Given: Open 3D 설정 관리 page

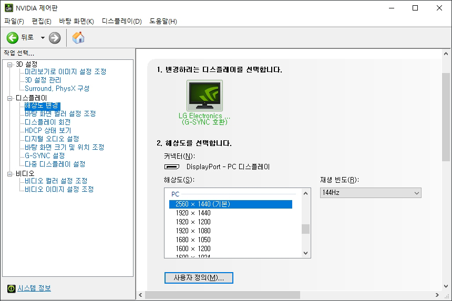Looking at the screenshot, I should (x=43, y=80).
